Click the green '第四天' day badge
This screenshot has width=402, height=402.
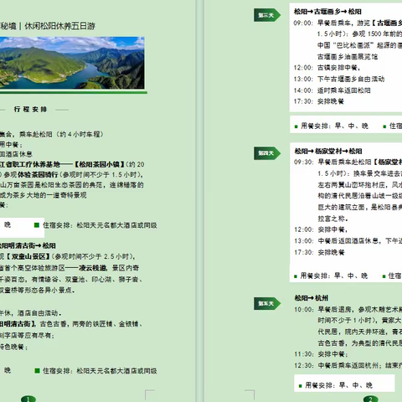(x=267, y=153)
